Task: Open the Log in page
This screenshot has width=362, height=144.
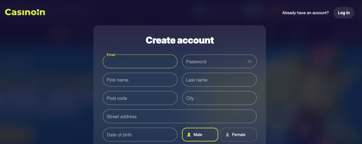Action: (344, 13)
